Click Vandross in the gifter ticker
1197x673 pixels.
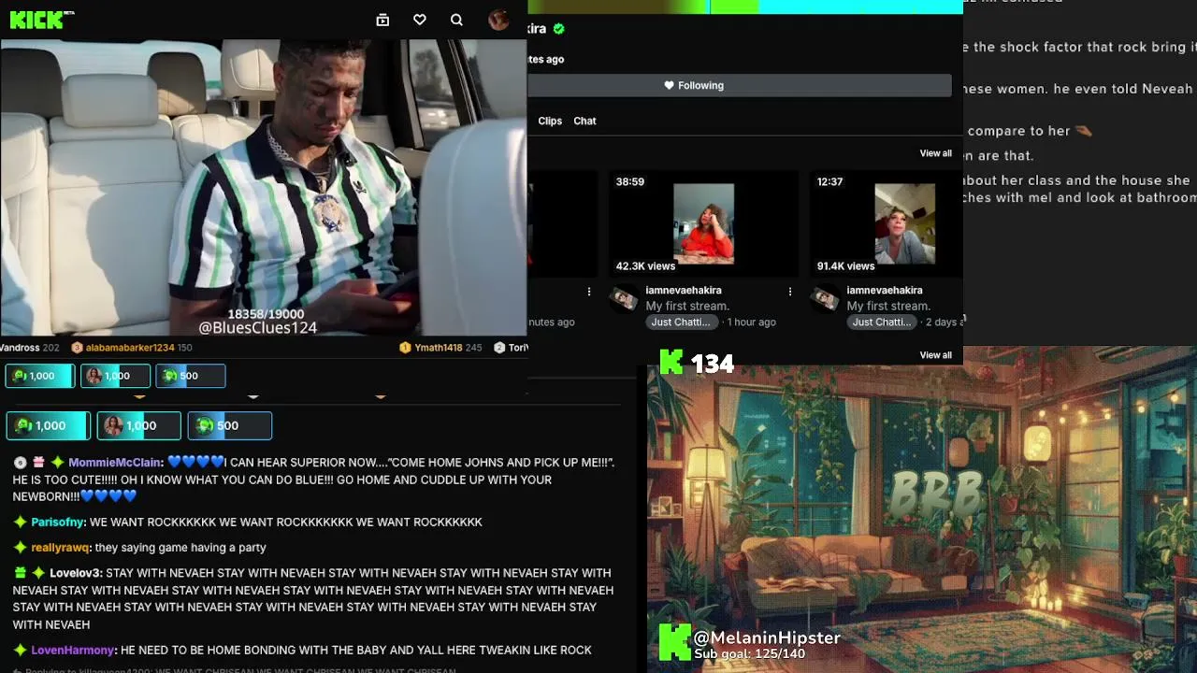[x=20, y=348]
